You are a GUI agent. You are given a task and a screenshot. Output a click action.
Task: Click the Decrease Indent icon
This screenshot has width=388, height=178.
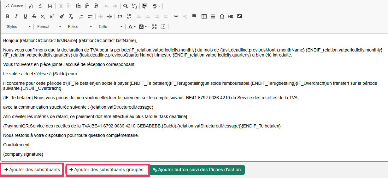coord(101,16)
